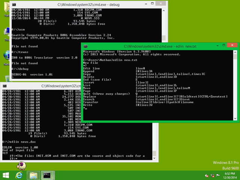Open the edlin new.txt window system menu icon
This screenshot has height=180, width=240.
click(85, 46)
